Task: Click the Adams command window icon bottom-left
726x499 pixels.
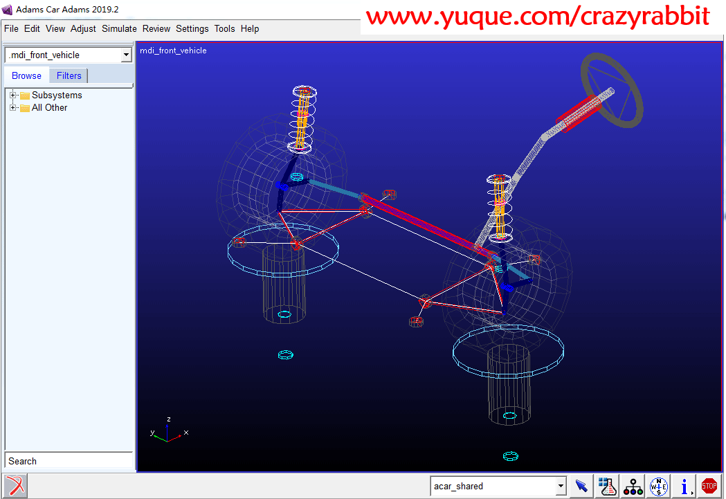Action: pos(15,485)
